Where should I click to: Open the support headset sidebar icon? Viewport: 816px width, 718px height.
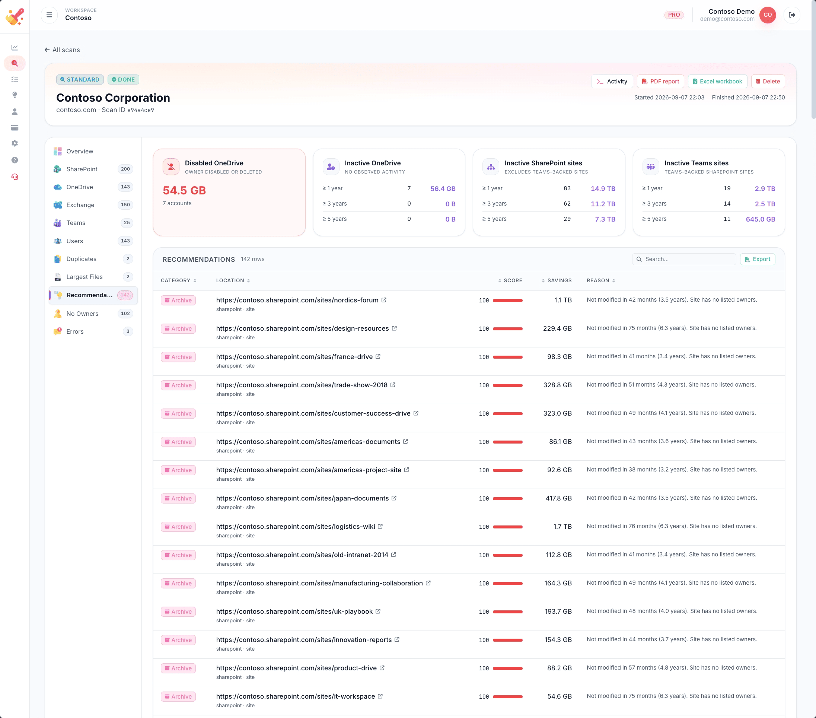[15, 177]
